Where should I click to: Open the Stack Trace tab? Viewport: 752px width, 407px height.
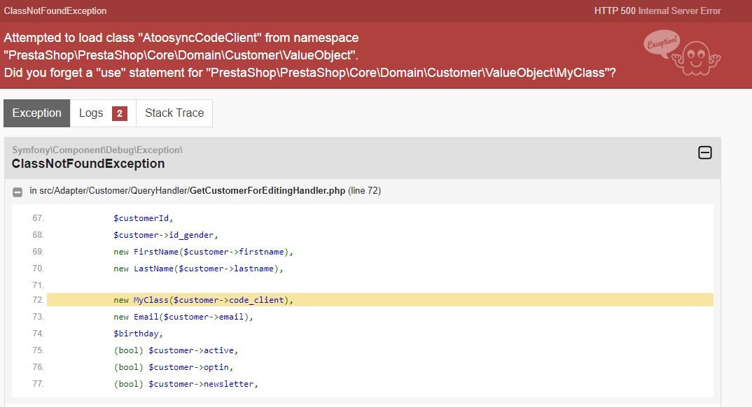point(174,113)
